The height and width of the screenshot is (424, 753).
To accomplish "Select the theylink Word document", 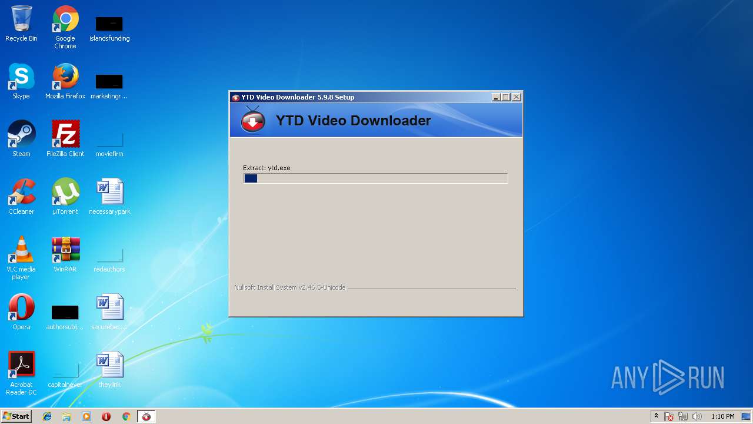I will pos(109,370).
